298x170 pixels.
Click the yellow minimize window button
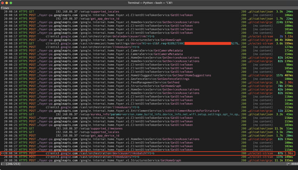[x=8, y=3]
